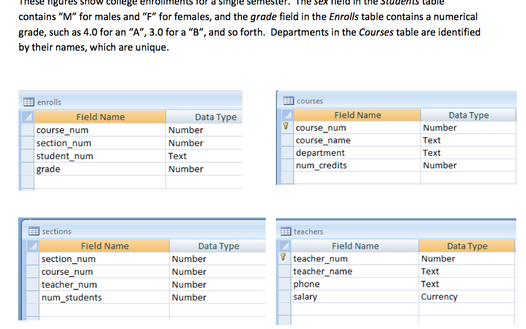Open the Data Type dropdown for department
The height and width of the screenshot is (329, 526).
(467, 153)
